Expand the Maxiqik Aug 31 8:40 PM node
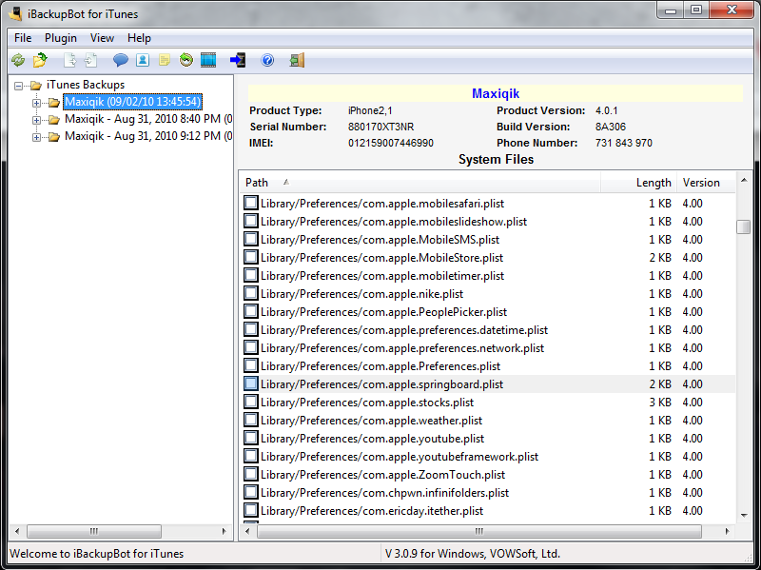 [x=36, y=120]
